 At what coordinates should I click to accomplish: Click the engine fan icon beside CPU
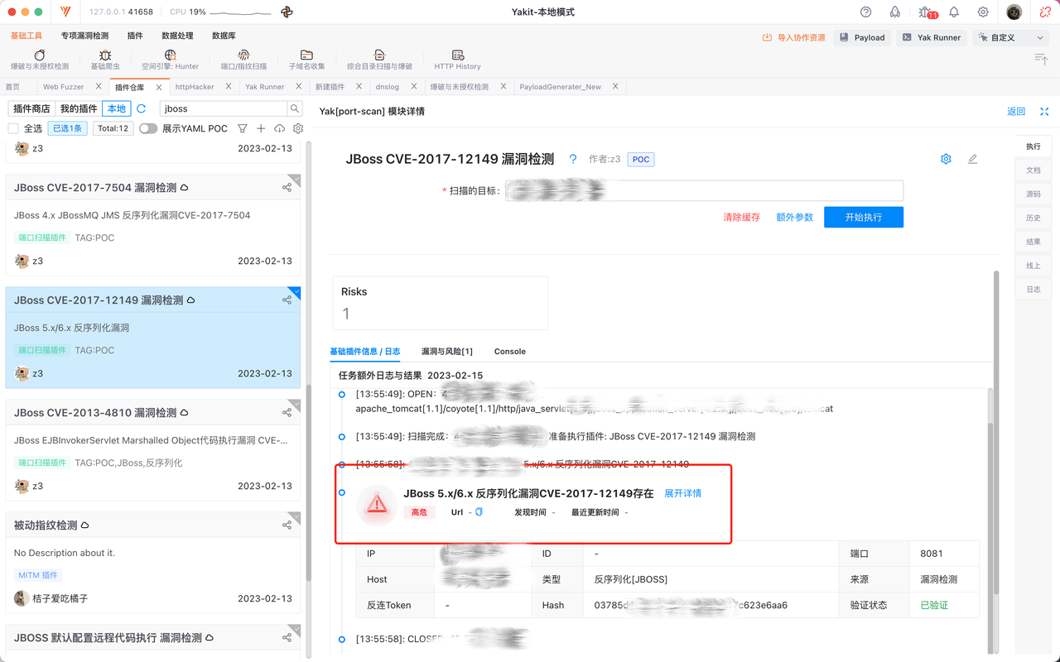pyautogui.click(x=287, y=12)
